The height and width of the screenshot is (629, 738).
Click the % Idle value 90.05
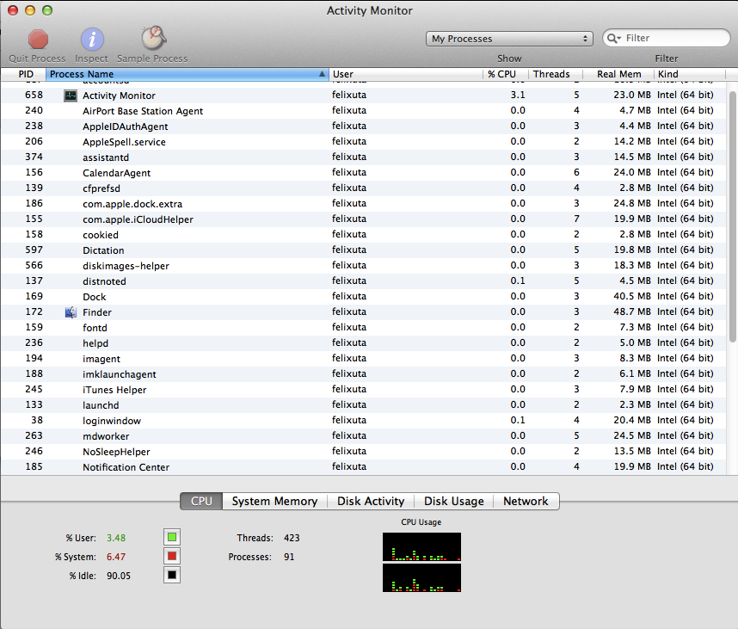(x=119, y=576)
